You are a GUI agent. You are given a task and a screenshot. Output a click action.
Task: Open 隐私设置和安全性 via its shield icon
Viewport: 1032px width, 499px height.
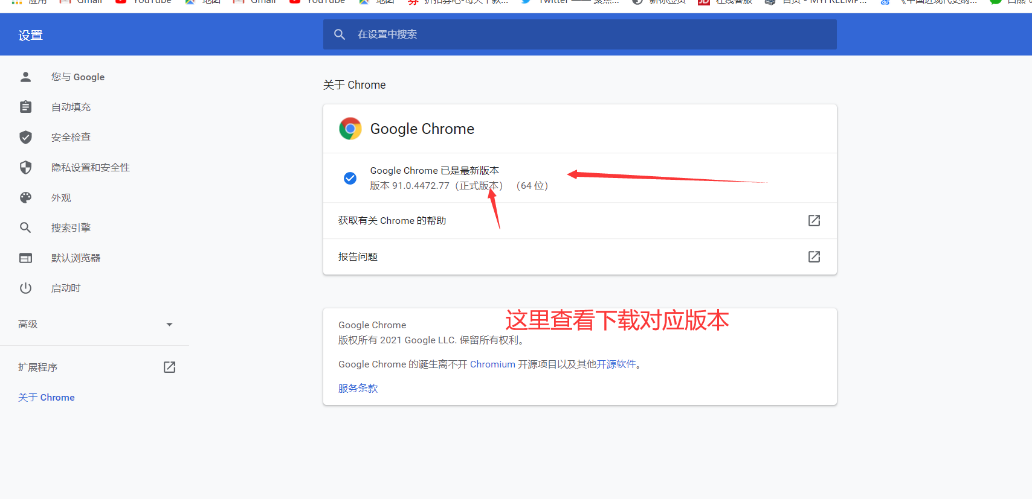tap(25, 167)
